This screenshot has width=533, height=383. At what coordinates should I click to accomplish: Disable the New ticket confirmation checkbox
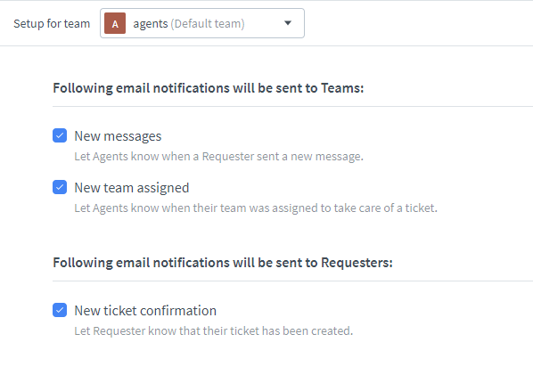point(60,310)
